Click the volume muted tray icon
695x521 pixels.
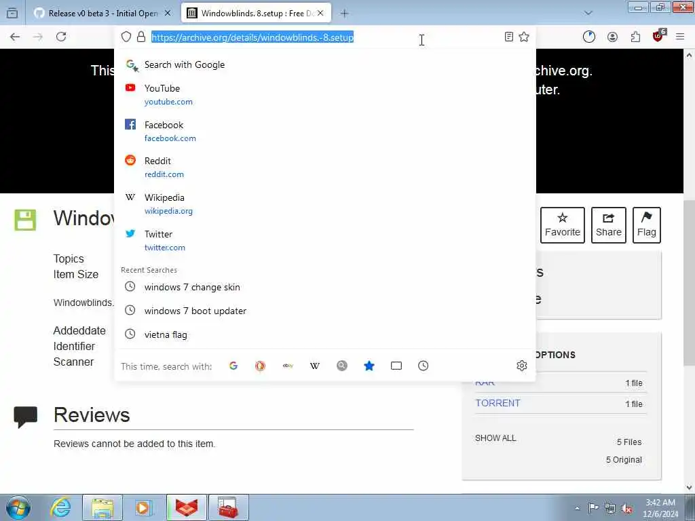tap(626, 508)
